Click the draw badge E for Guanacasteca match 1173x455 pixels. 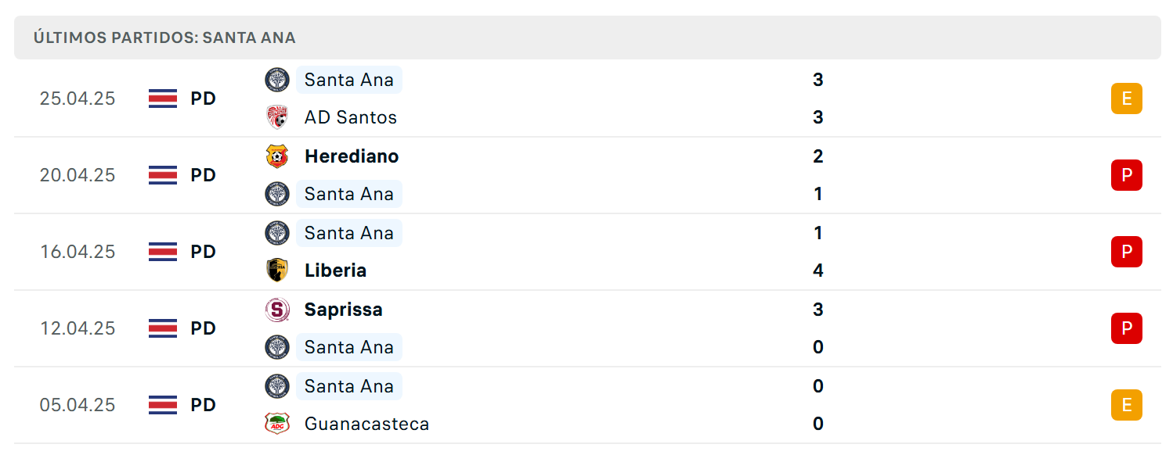click(1127, 405)
